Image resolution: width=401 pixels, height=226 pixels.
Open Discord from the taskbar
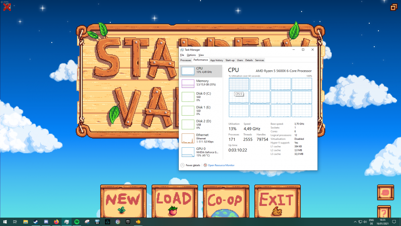click(46, 222)
